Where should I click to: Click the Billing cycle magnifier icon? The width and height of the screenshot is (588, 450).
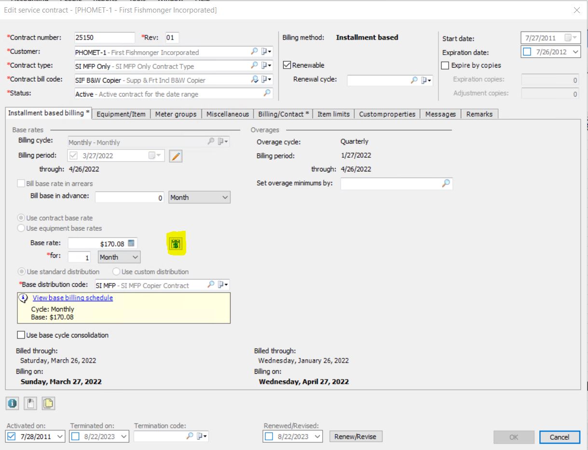211,141
